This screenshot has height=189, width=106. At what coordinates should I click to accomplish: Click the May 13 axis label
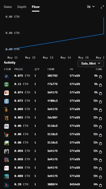(48, 58)
